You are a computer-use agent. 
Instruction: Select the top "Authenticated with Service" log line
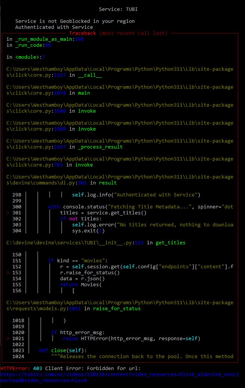(x=54, y=27)
